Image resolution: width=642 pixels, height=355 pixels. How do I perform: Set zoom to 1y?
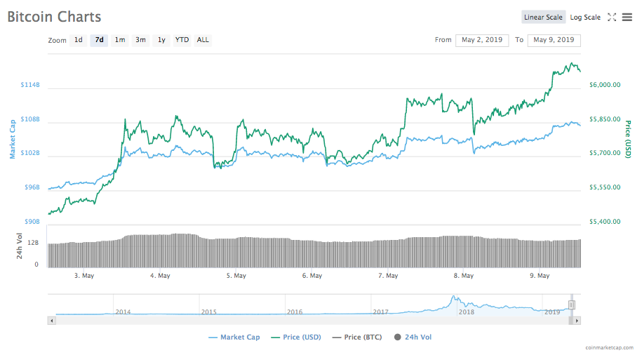[161, 40]
